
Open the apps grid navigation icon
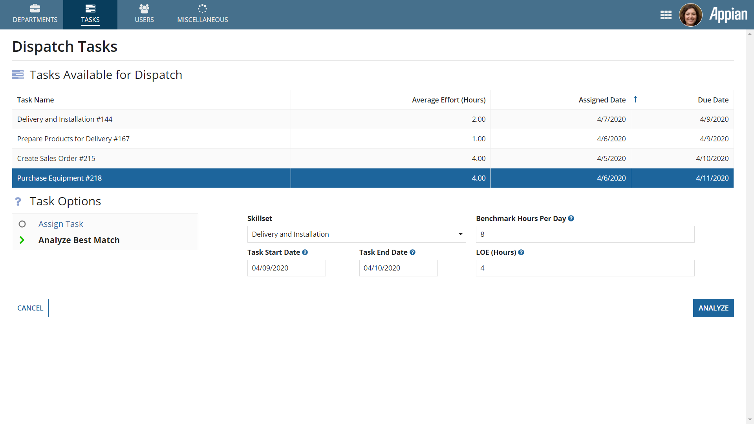(666, 15)
